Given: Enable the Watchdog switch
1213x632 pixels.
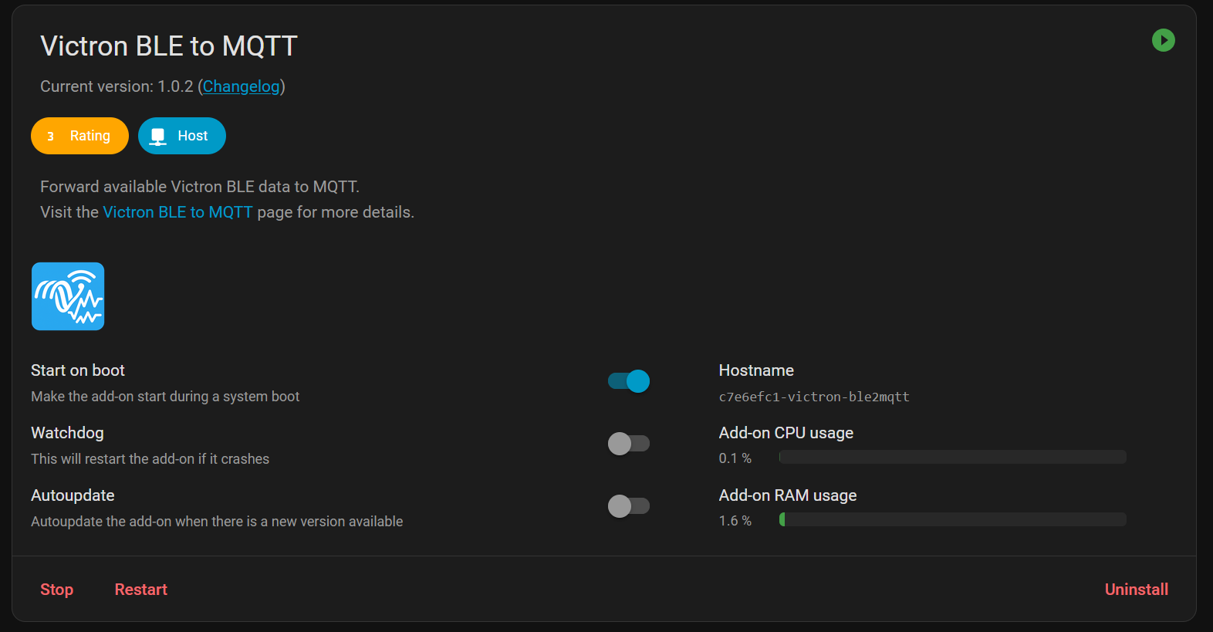Looking at the screenshot, I should (x=629, y=444).
